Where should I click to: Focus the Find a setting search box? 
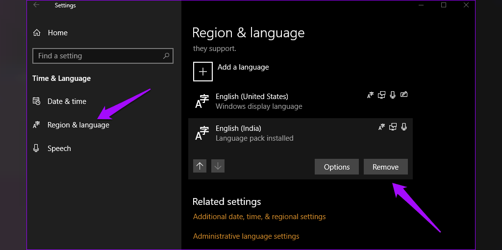tap(103, 56)
